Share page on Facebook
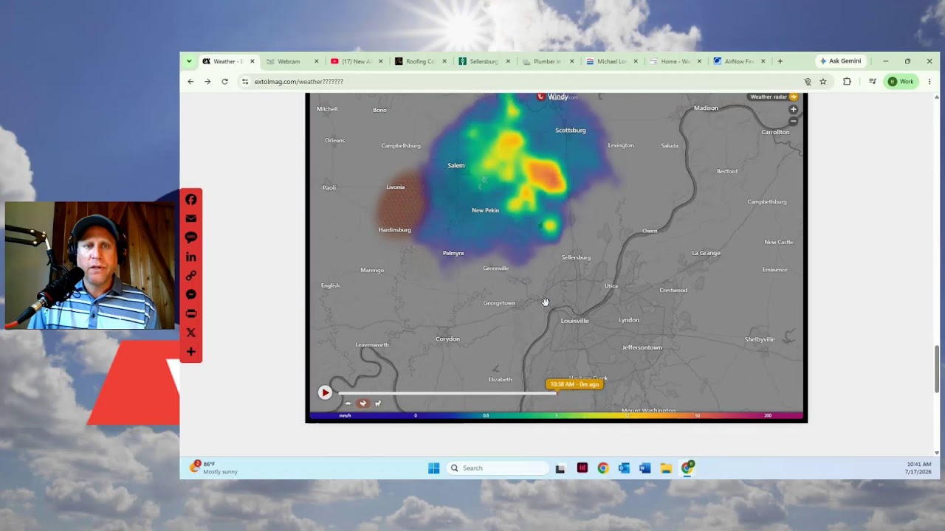Screen dimensions: 945x531 click(x=190, y=199)
